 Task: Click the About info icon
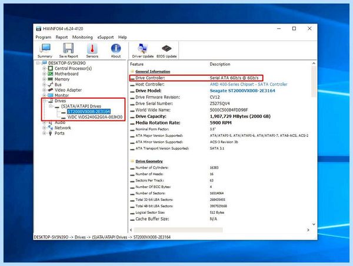pos(116,48)
